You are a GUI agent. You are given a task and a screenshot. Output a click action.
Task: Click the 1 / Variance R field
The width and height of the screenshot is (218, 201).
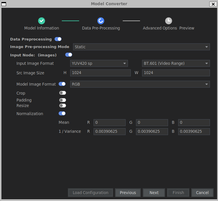point(109,132)
